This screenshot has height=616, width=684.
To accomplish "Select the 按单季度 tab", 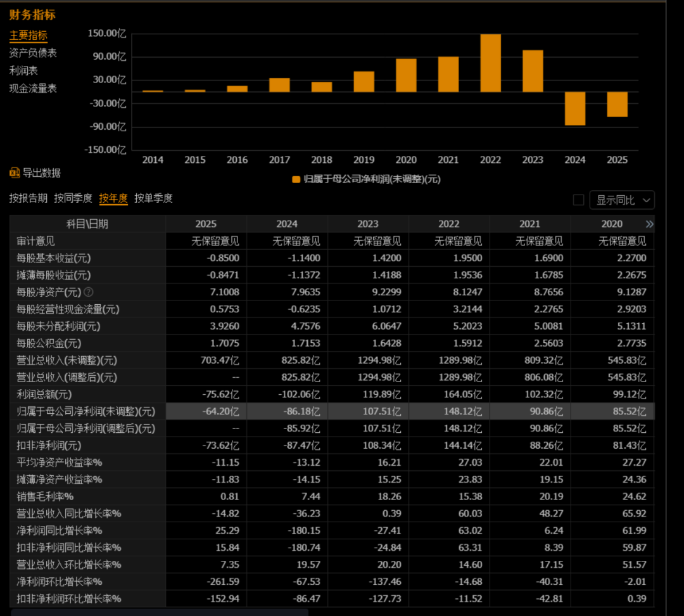I will pos(153,198).
